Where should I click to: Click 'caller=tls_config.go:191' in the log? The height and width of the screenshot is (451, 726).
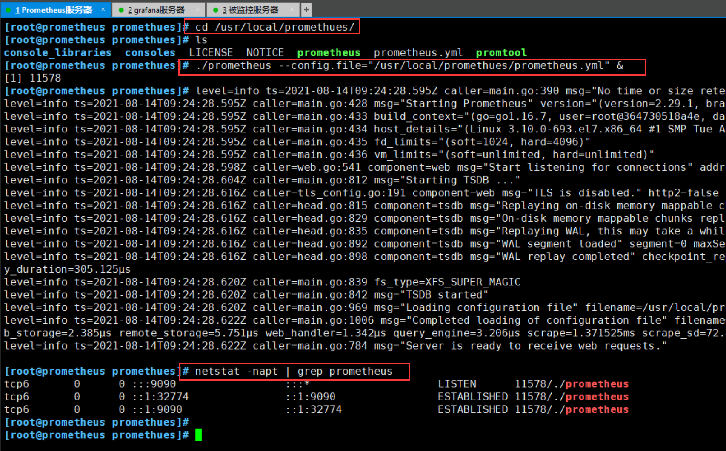pyautogui.click(x=329, y=193)
